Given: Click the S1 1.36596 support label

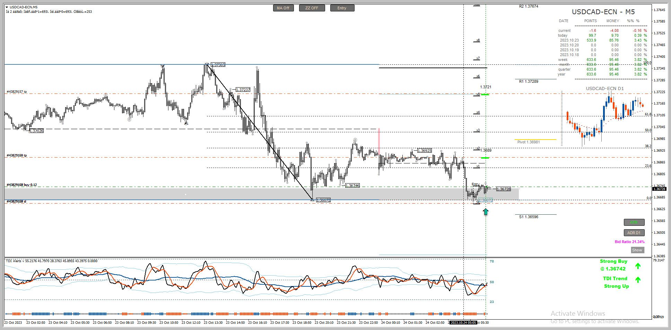Looking at the screenshot, I should (529, 217).
